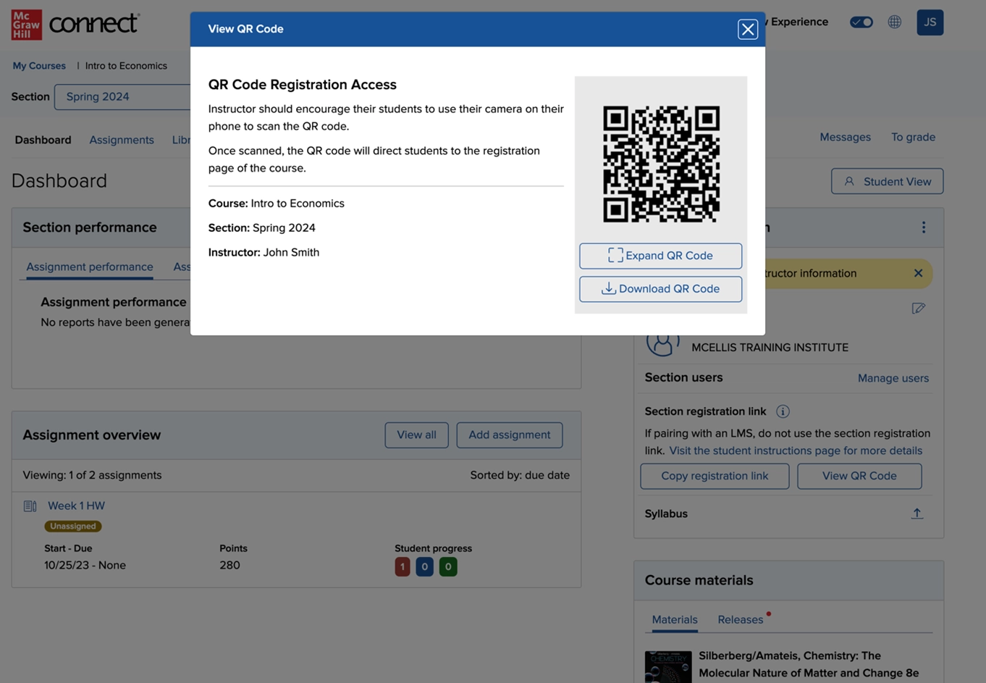986x683 pixels.
Task: Select the Assignment performance tab
Action: 90,267
